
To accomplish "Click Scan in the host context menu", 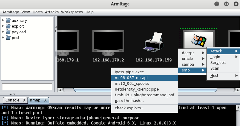I will [223, 68].
